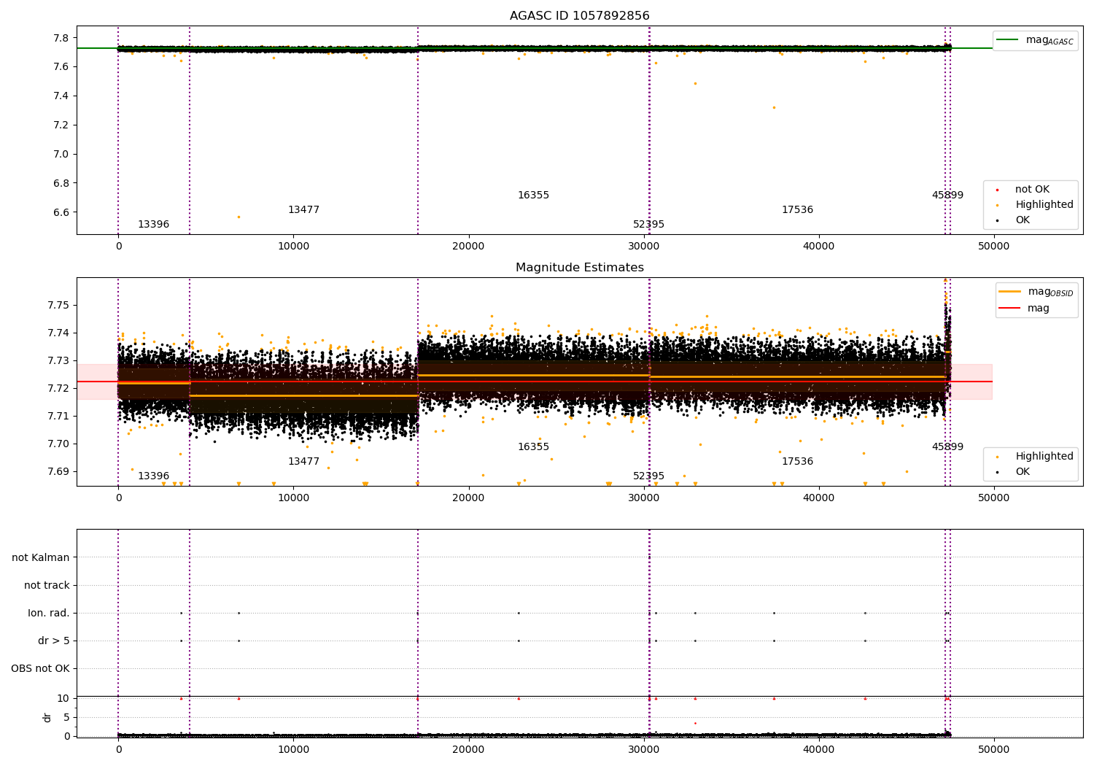Viewport: 1094px width, 766px height.
Task: Click the 7.0 y-tick on top plot
Action: coord(61,154)
